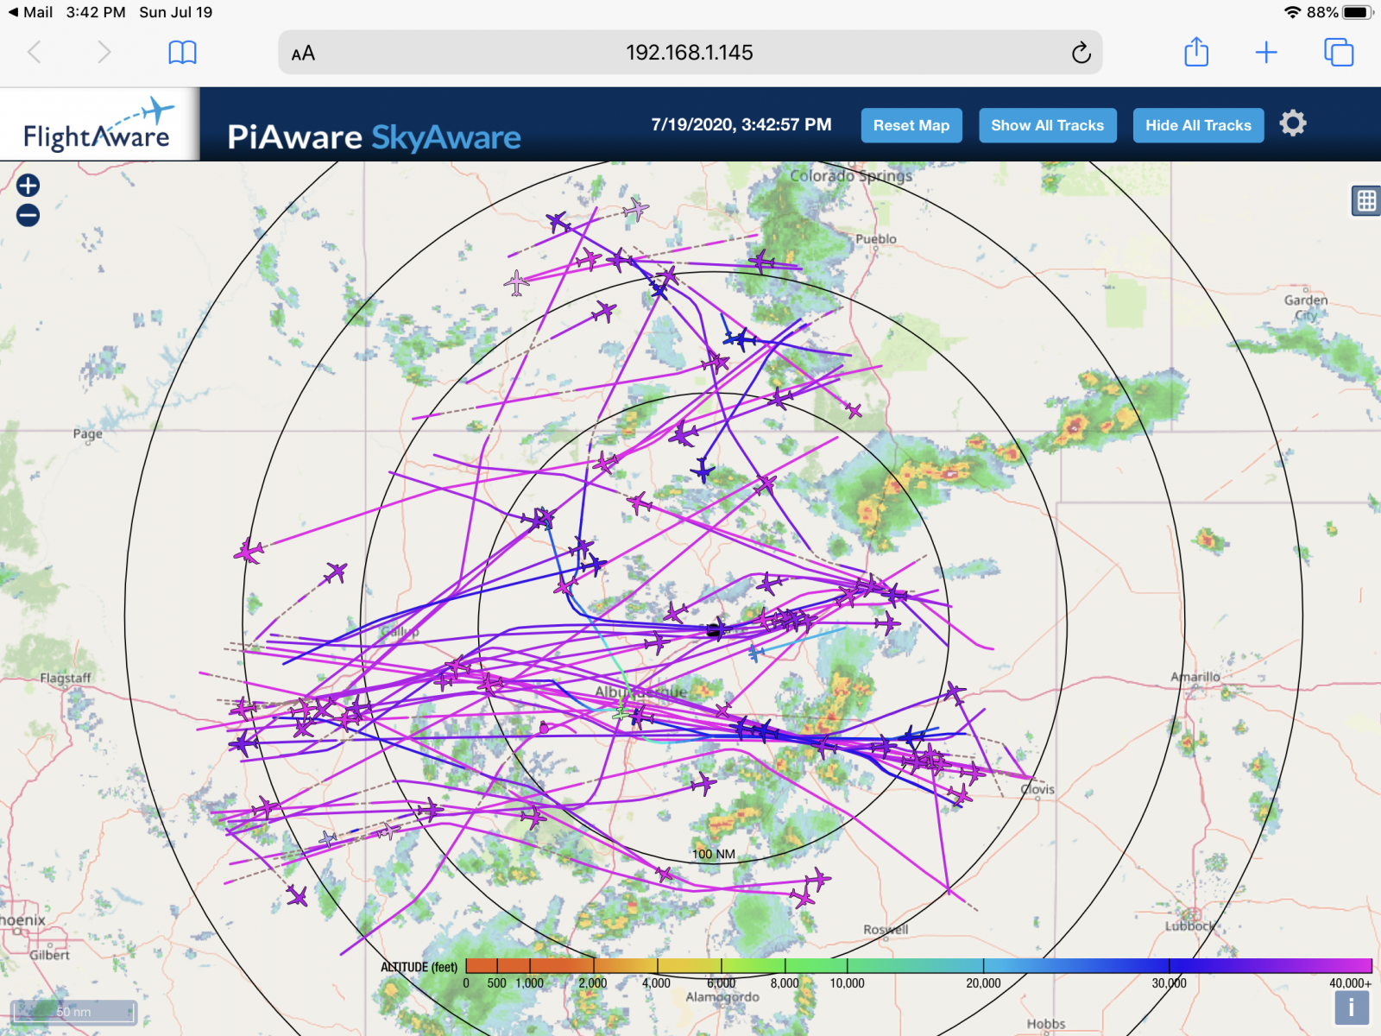Open the Safari share sheet icon
Image resolution: width=1381 pixels, height=1036 pixels.
(1196, 52)
